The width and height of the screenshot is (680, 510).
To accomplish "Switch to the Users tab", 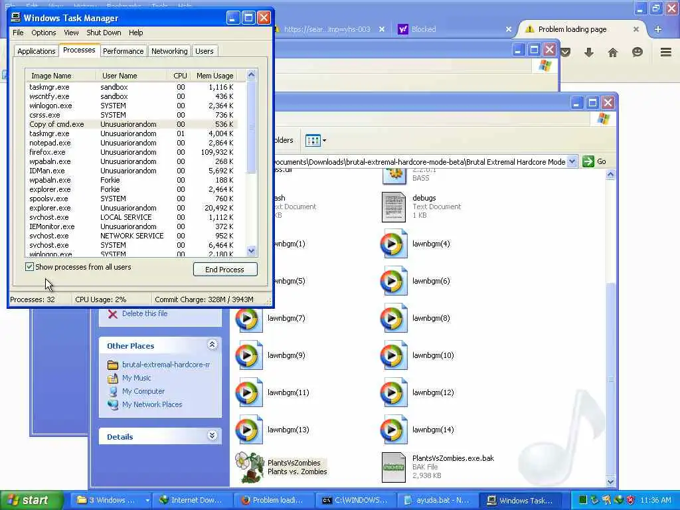I will [205, 51].
